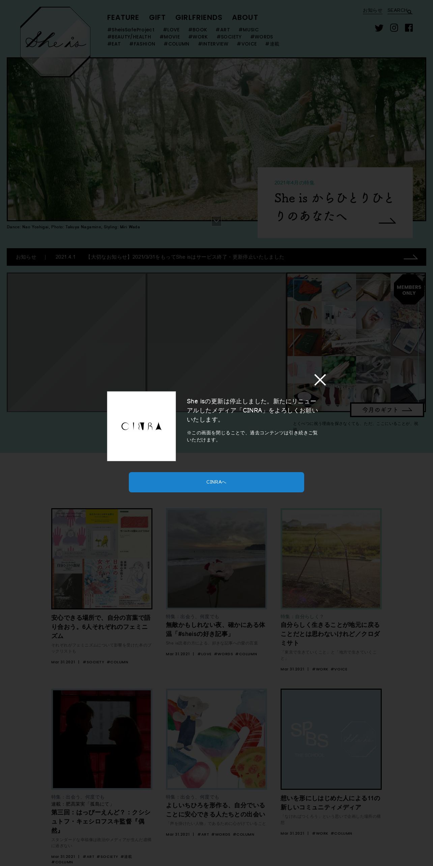This screenshot has width=433, height=866.
Task: Open the SPBS THE SCHOOL thumbnail
Action: (x=331, y=739)
